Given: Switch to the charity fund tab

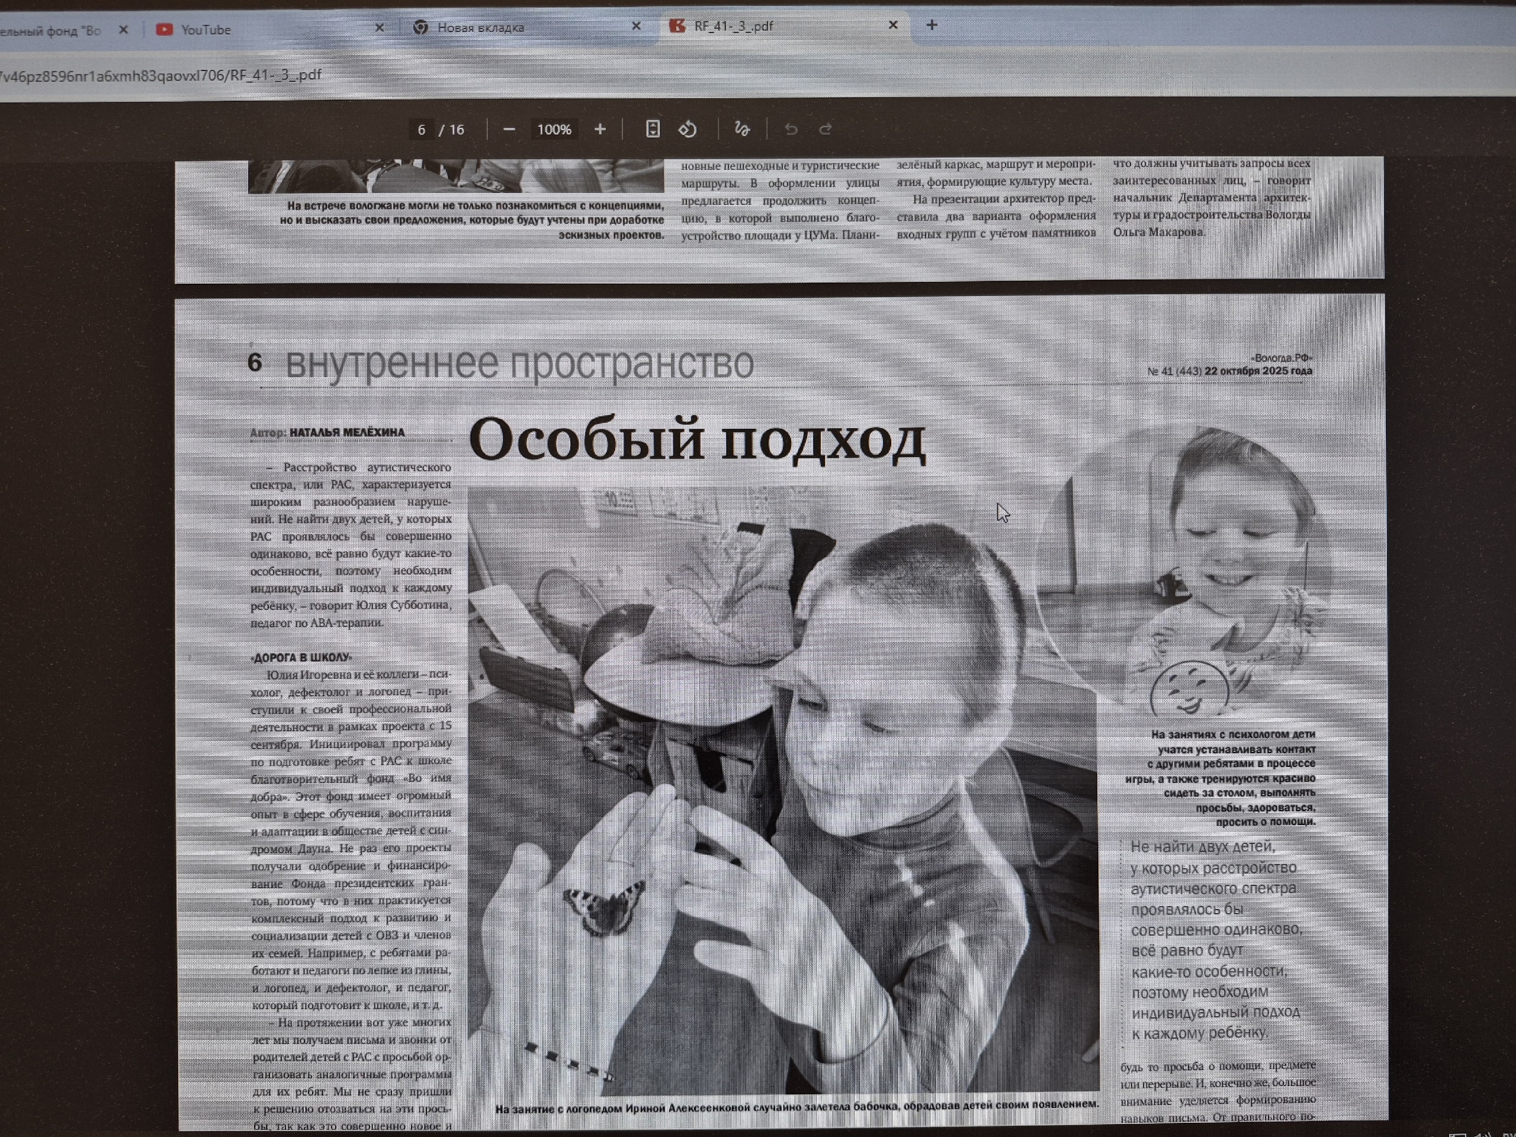Looking at the screenshot, I should click(x=52, y=31).
